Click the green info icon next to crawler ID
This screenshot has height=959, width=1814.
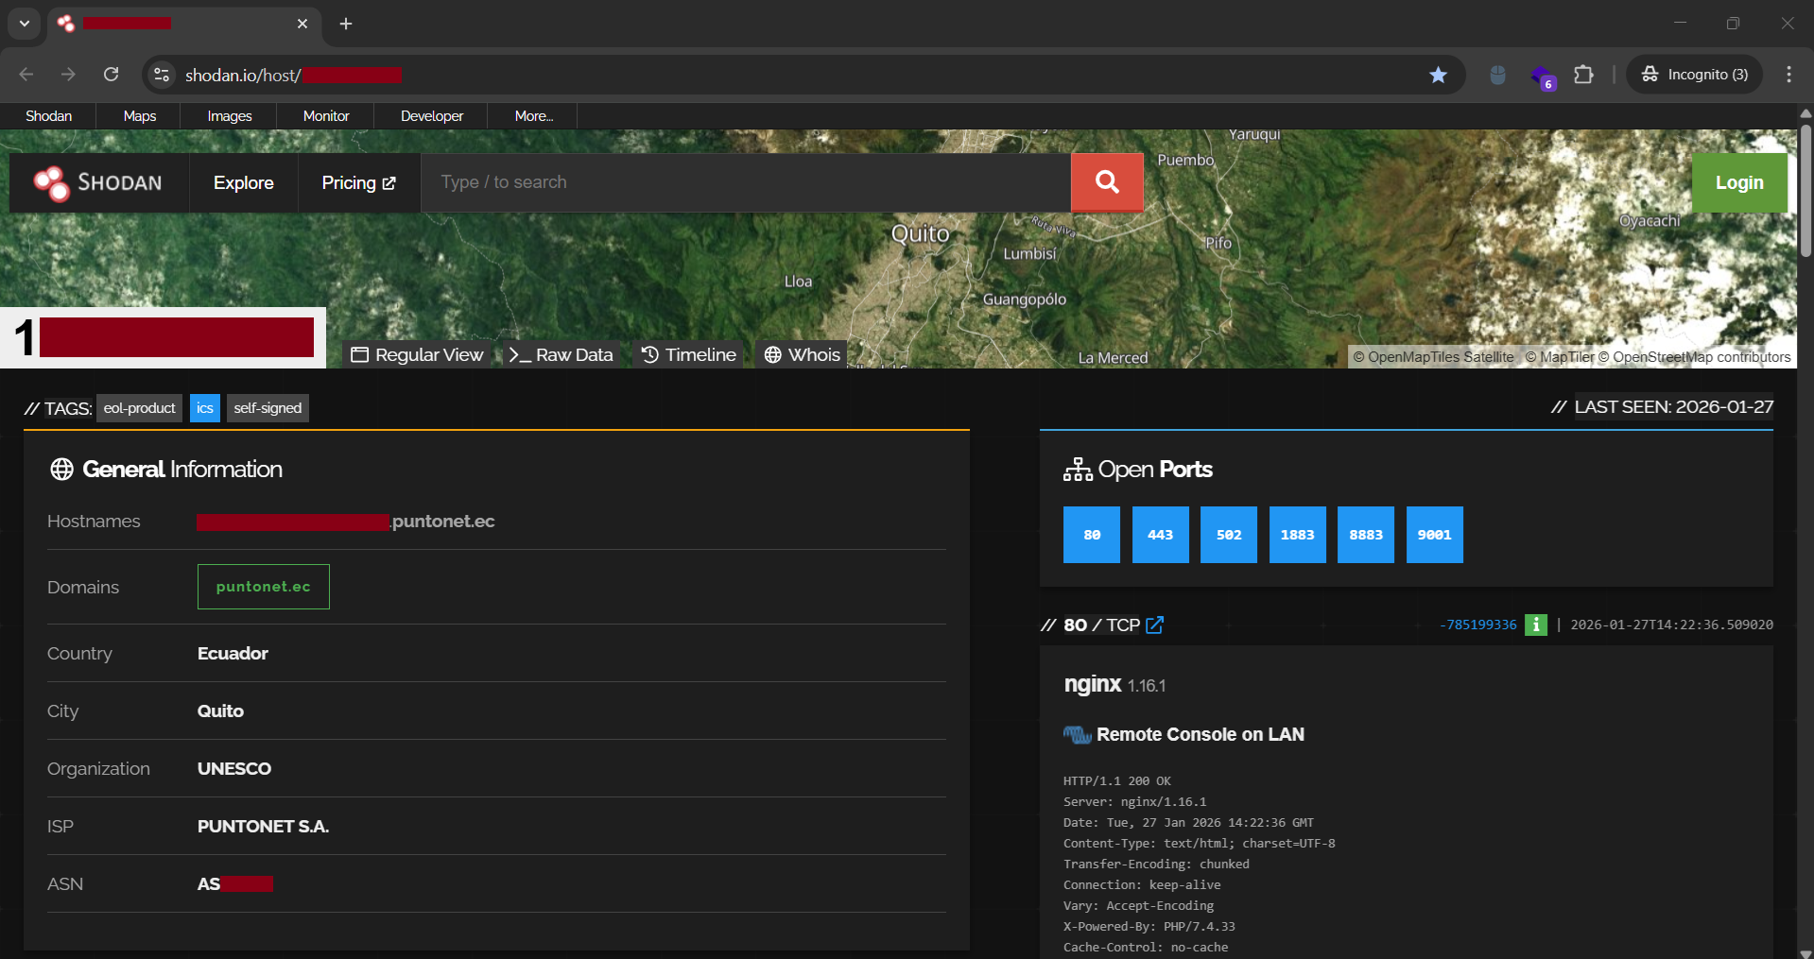[1535, 625]
